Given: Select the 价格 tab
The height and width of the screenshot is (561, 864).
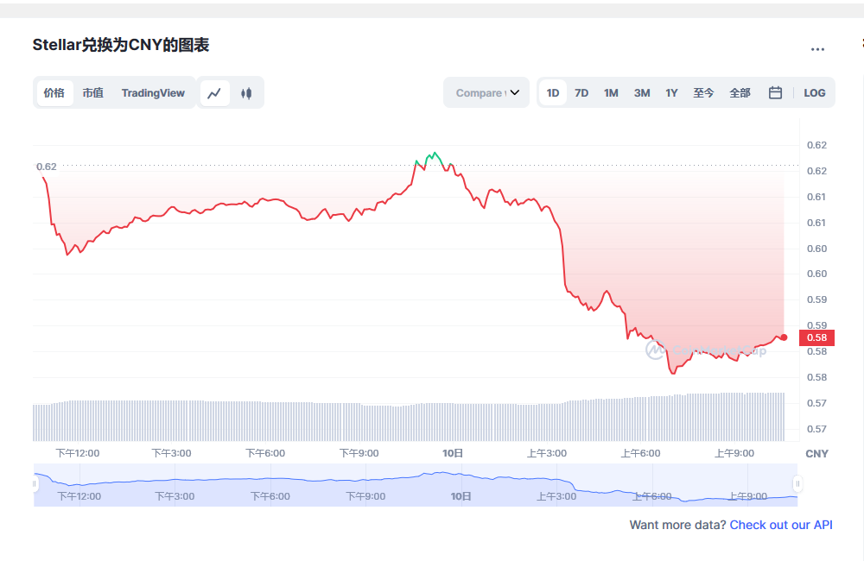Looking at the screenshot, I should [54, 93].
